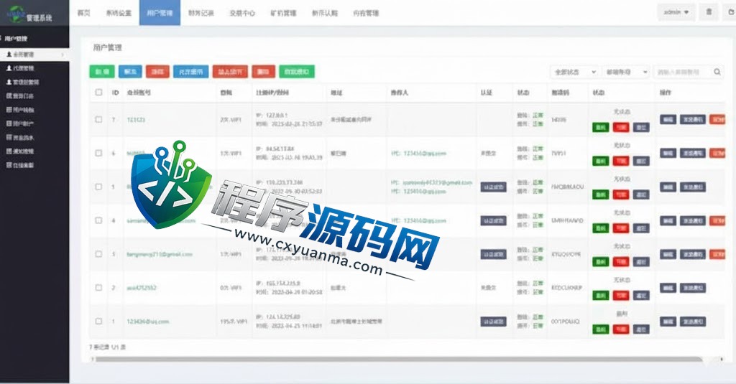The image size is (736, 384).
Task: Click the first red button in toolbar
Action: click(157, 72)
